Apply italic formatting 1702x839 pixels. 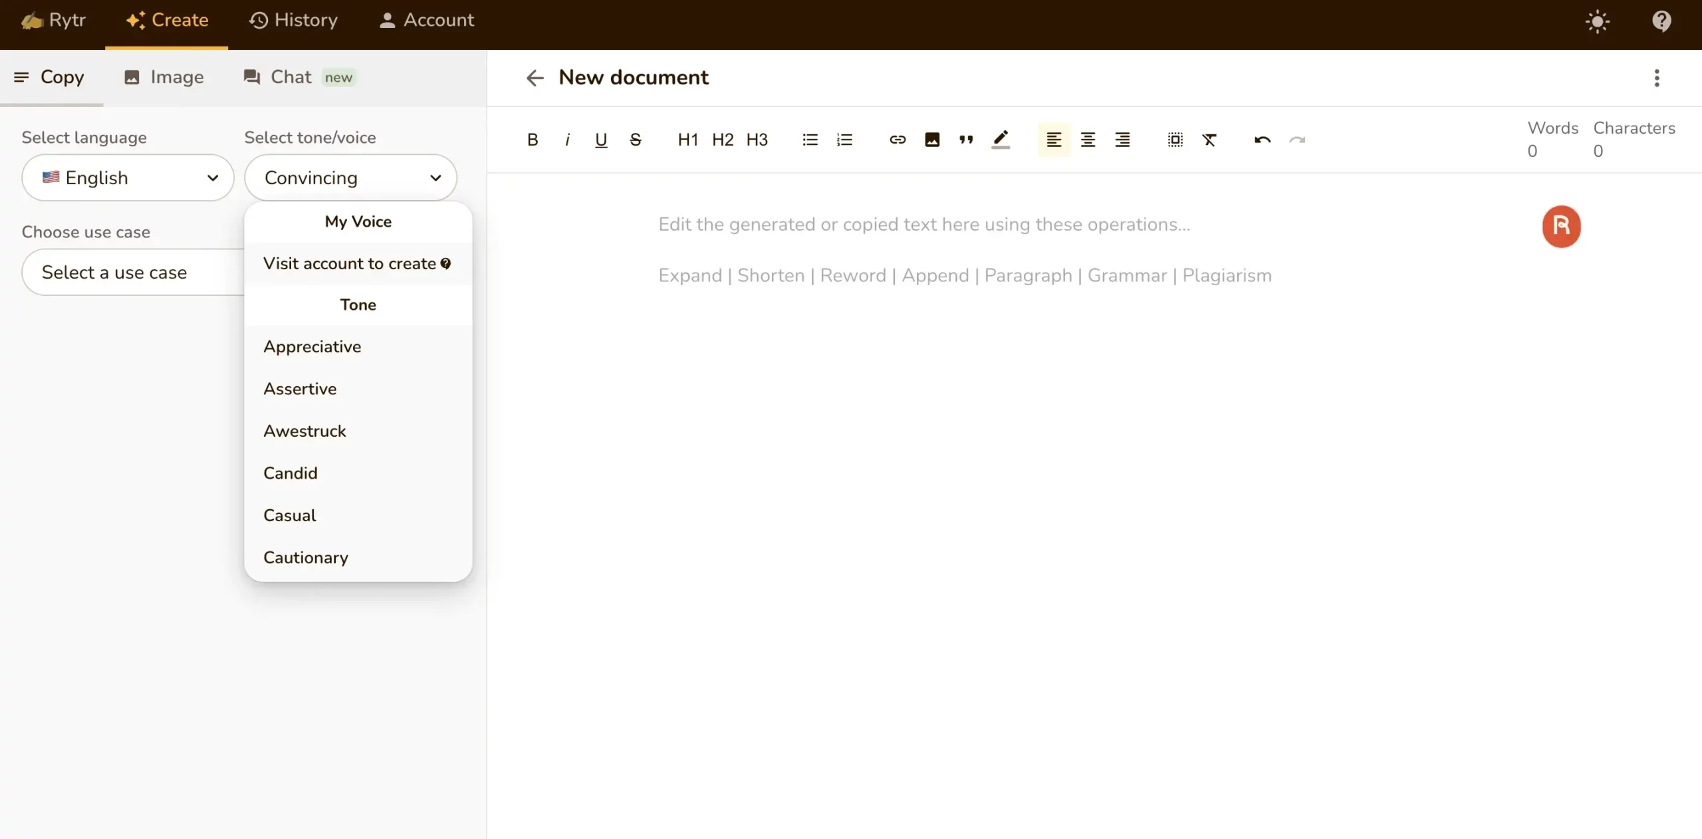tap(567, 140)
